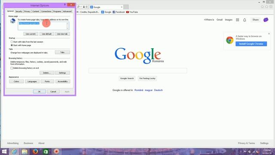Open IE favorites star icon
The image size is (275, 155).
(267, 7)
